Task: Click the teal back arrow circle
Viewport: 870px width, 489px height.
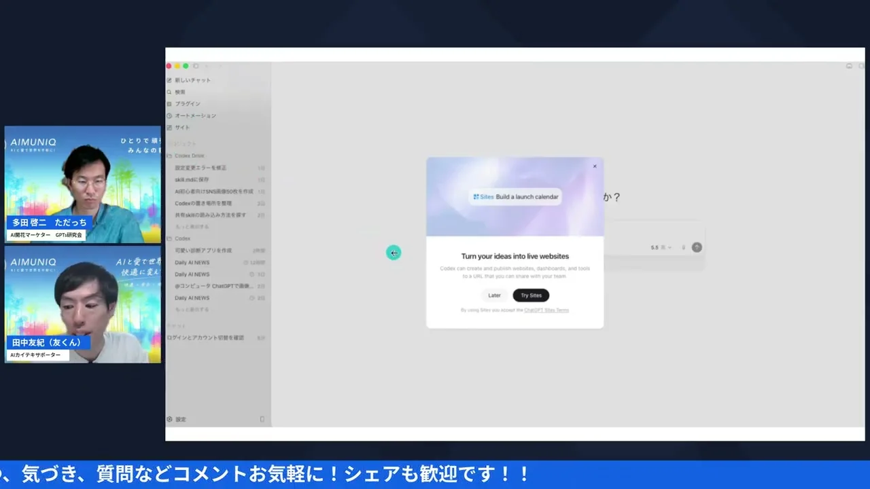Action: click(x=394, y=253)
